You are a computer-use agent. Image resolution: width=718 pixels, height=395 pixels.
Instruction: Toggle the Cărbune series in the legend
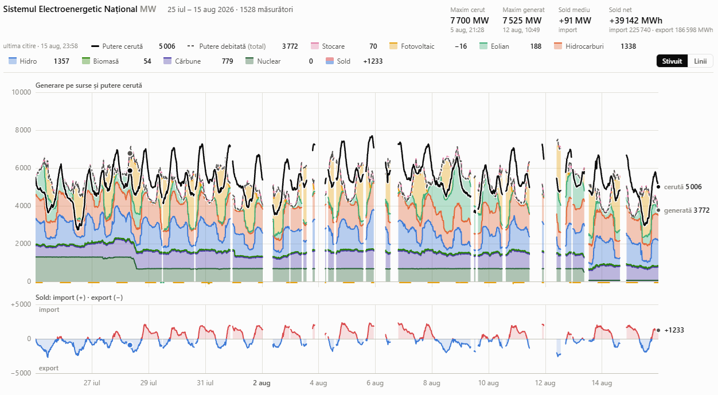point(198,61)
